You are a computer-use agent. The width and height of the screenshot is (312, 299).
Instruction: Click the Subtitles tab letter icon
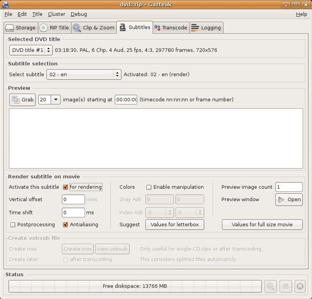[x=123, y=27]
